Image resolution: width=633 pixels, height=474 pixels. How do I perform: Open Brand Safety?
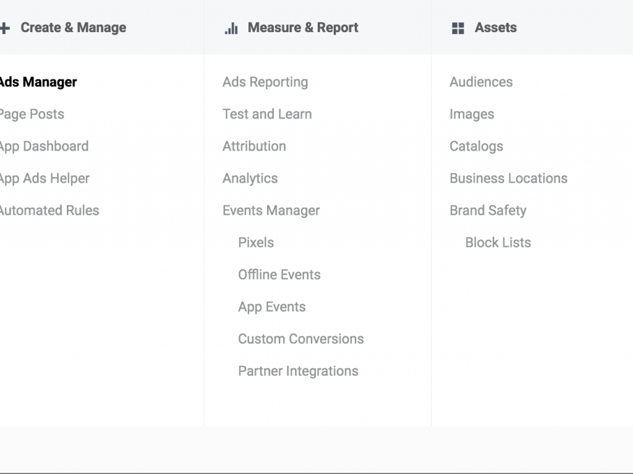point(488,211)
